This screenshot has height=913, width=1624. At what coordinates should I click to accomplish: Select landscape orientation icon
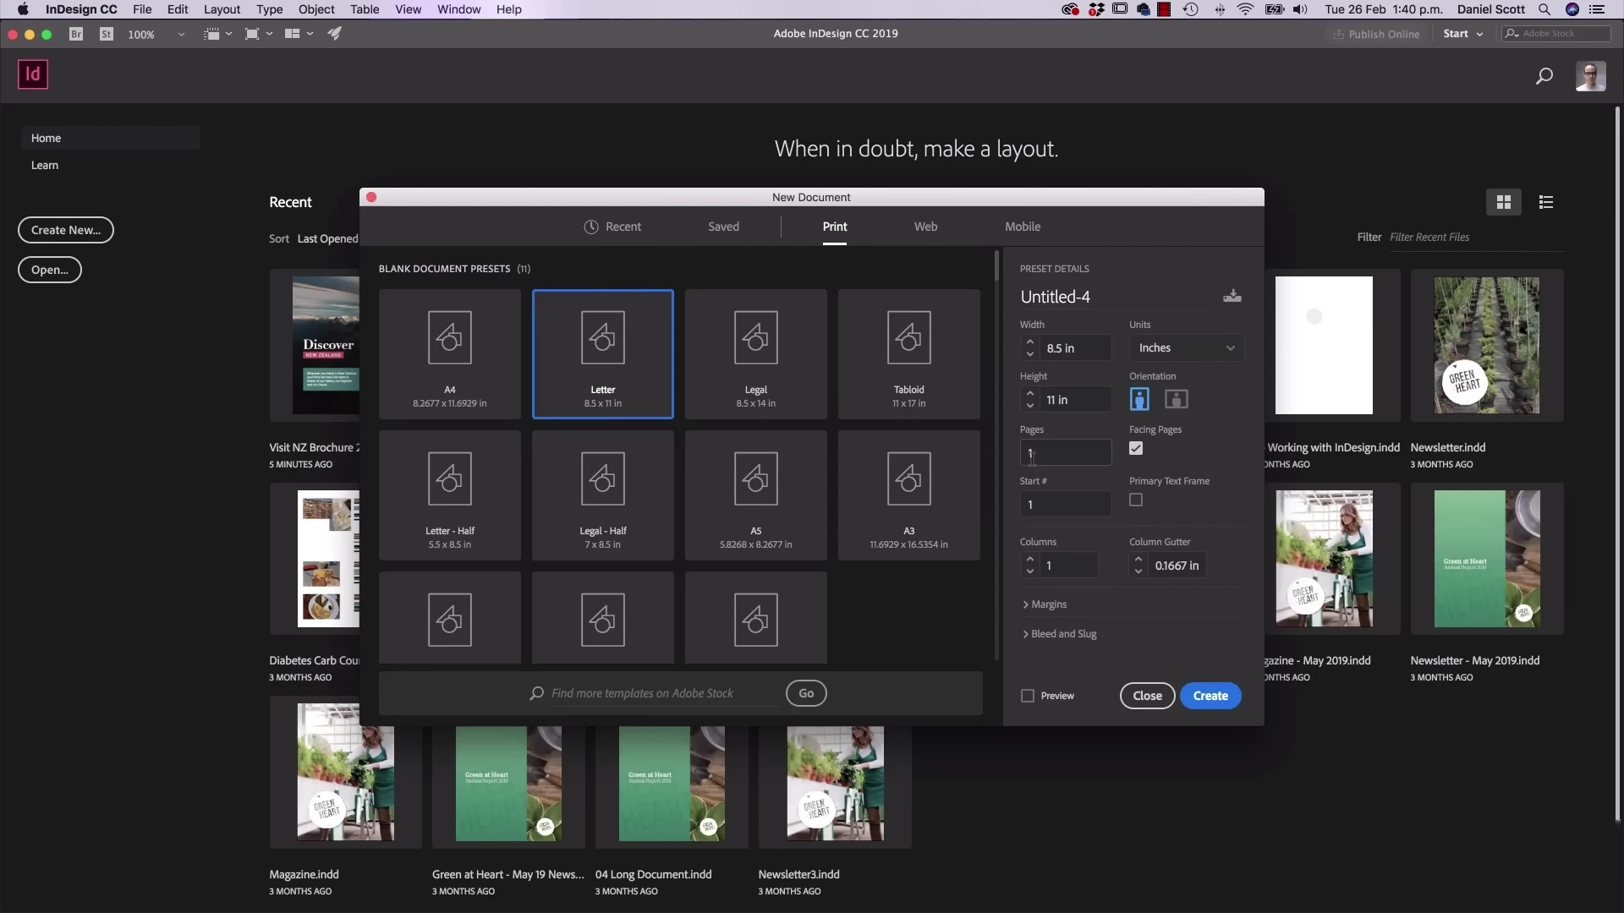pos(1176,399)
